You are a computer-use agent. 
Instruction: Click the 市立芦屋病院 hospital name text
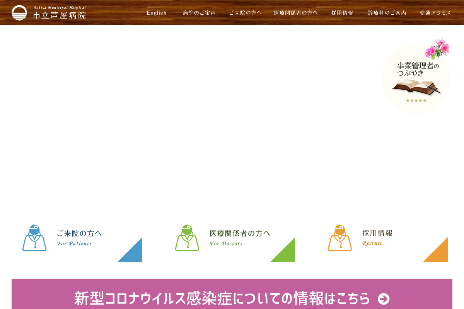click(x=59, y=15)
